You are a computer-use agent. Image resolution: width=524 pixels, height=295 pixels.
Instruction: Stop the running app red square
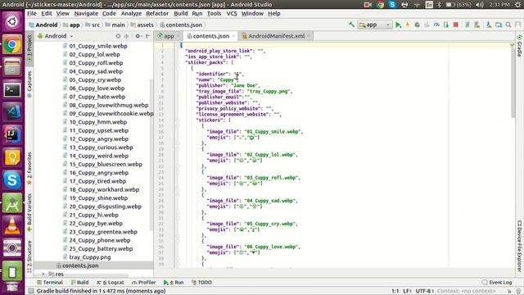pyautogui.click(x=455, y=25)
